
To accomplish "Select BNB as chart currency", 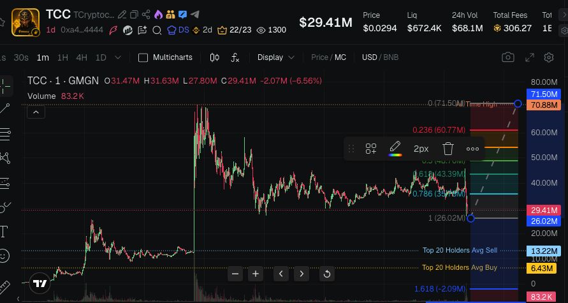I will click(x=391, y=57).
